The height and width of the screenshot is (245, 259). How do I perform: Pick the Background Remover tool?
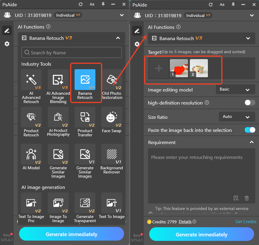tap(112, 159)
